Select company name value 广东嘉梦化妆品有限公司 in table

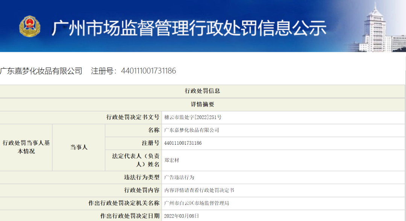pyautogui.click(x=192, y=130)
